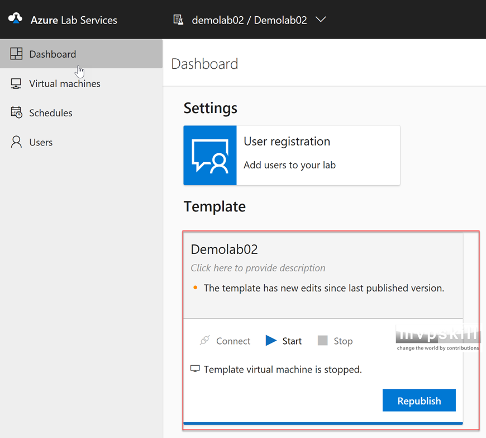Open the demolab02 / Demolab02 lab selector
The width and height of the screenshot is (486, 438).
249,20
